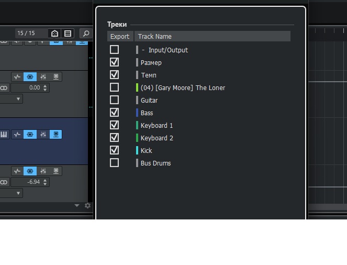Select the Bus Drums track row
Viewport: 347px width, 265px height.
point(156,163)
